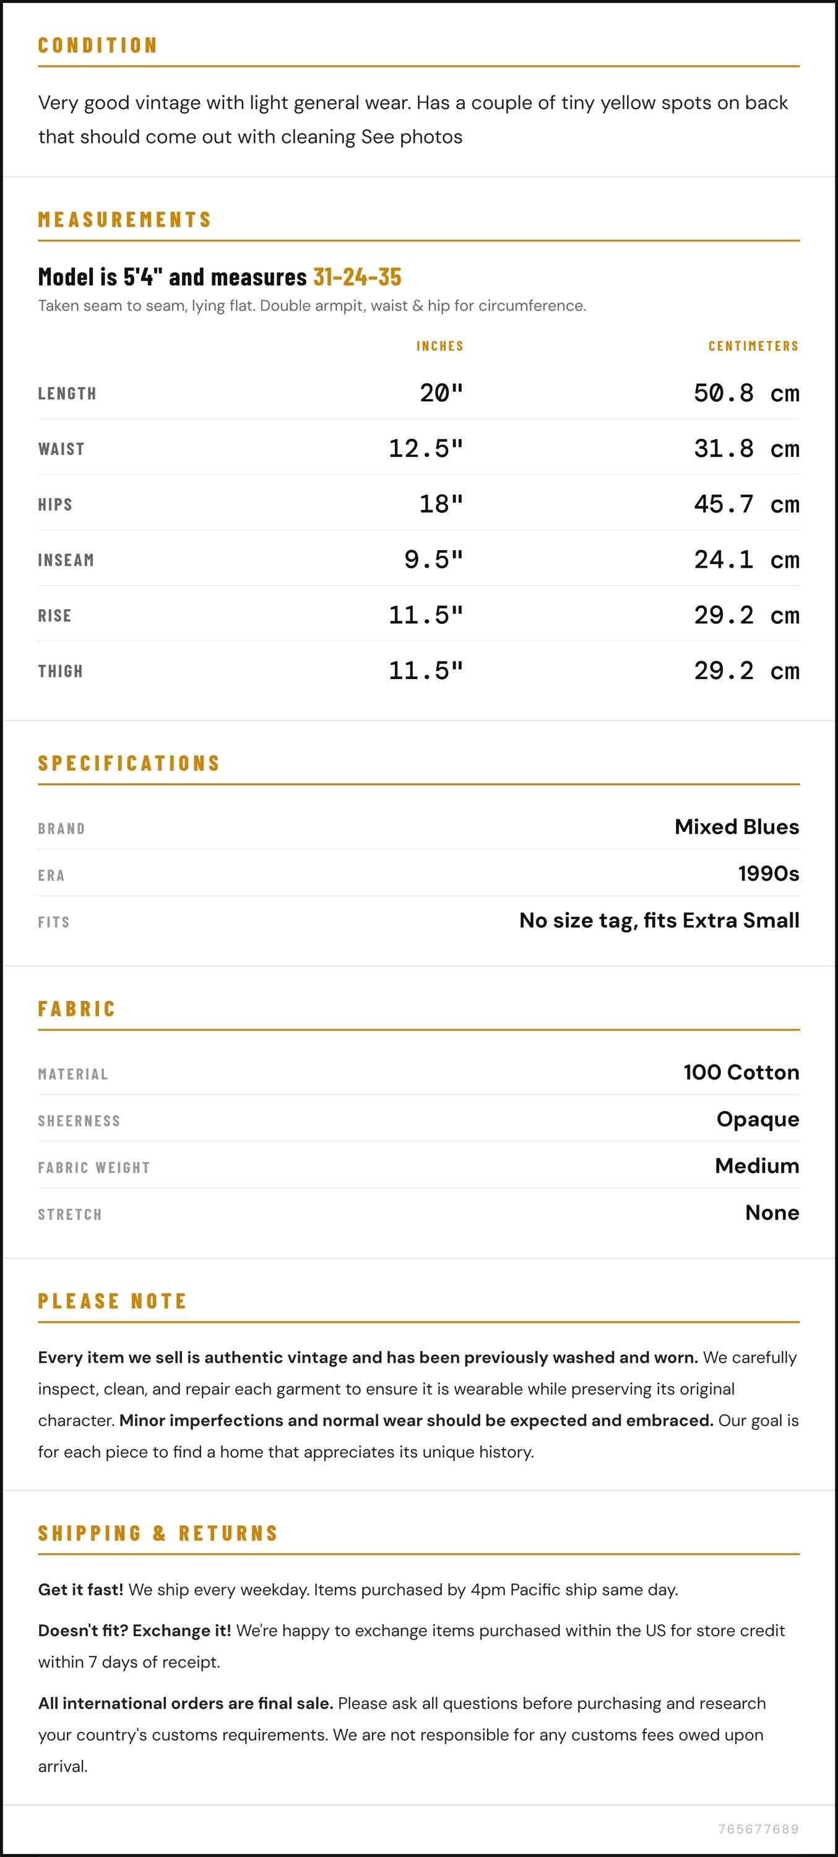Image resolution: width=838 pixels, height=1857 pixels.
Task: Click the brand name Mixed Blues
Action: pos(736,827)
